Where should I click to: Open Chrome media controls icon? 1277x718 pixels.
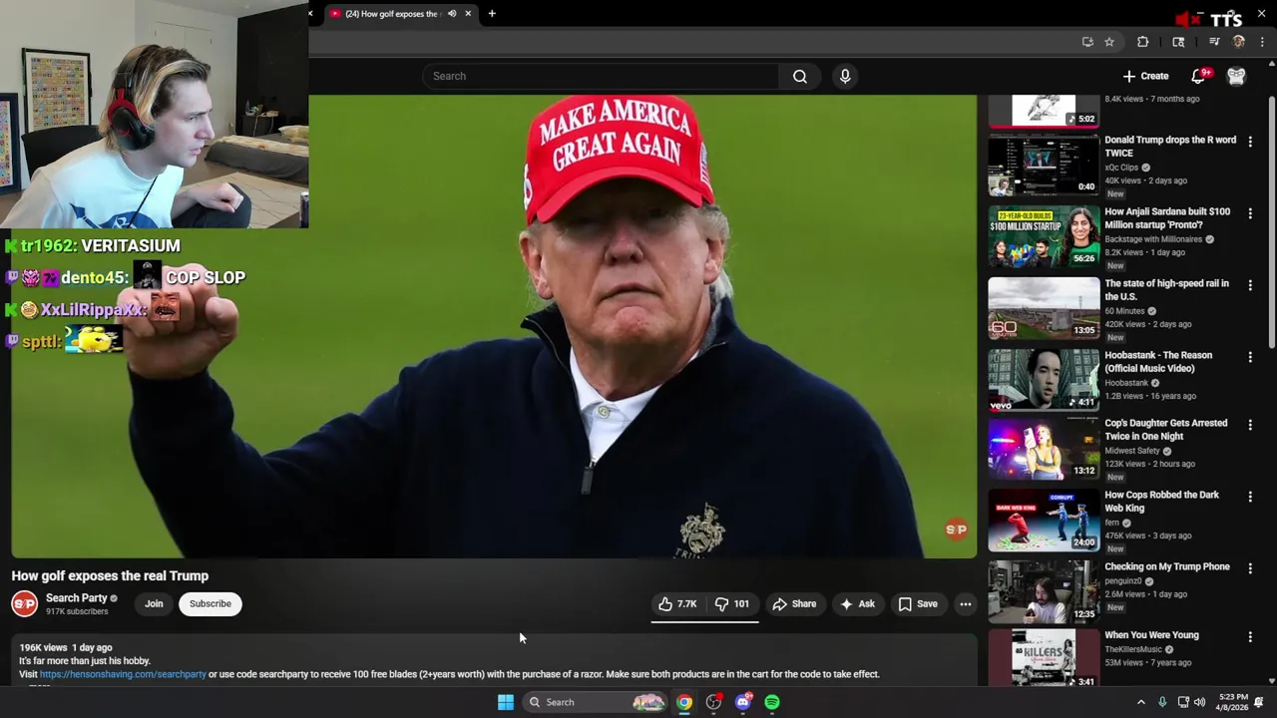coord(1214,42)
